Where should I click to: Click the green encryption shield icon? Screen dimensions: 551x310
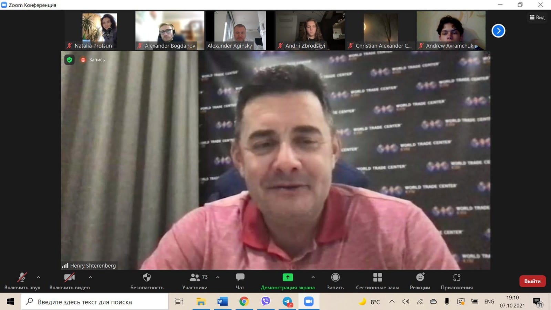(x=70, y=60)
